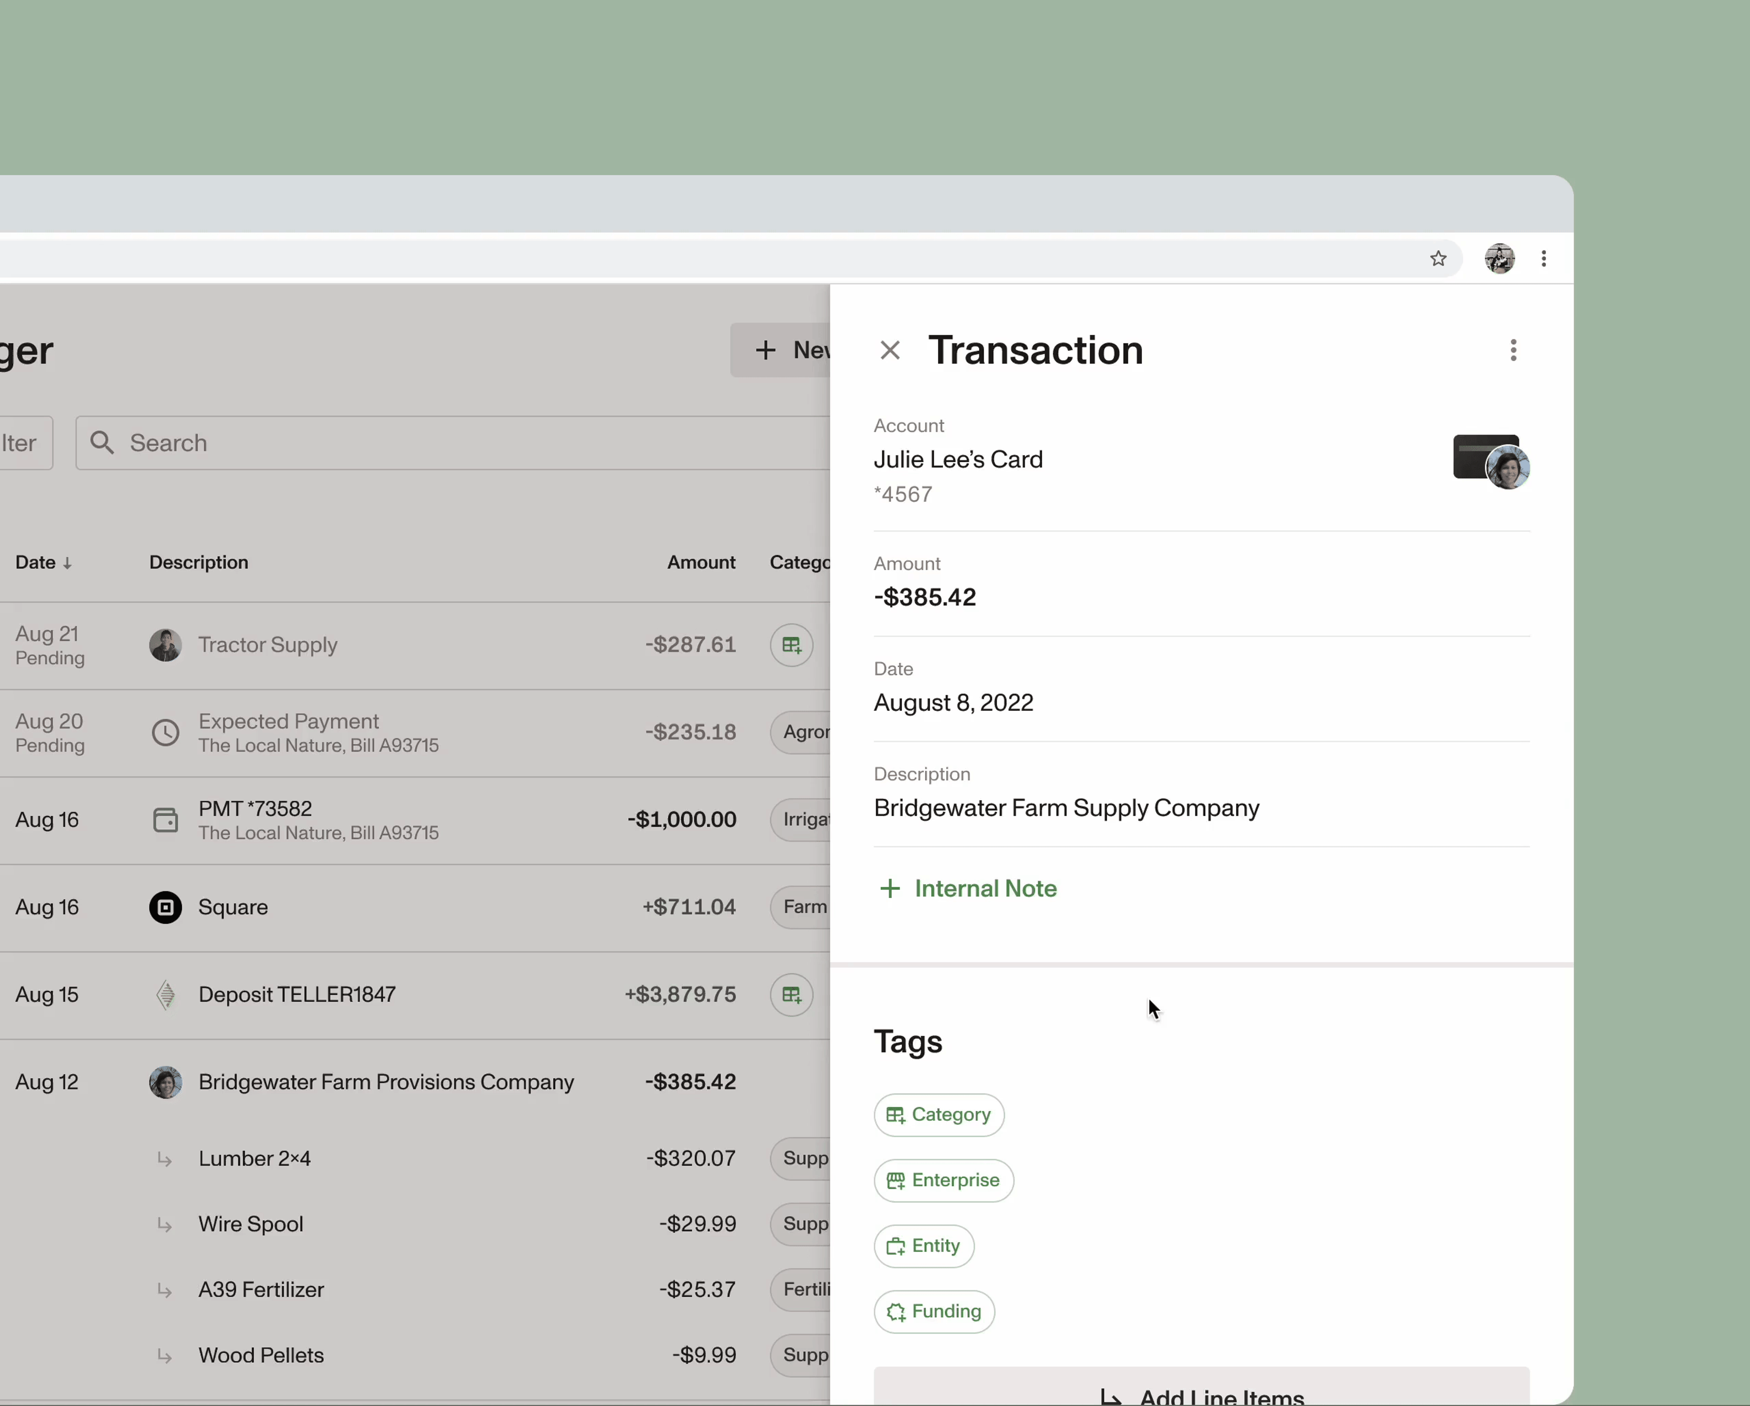Click the browser profile avatar

click(1499, 259)
